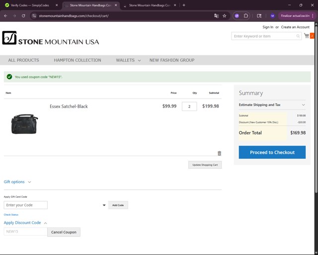Open the new tab plus button
This screenshot has height=255, width=318.
184,5
